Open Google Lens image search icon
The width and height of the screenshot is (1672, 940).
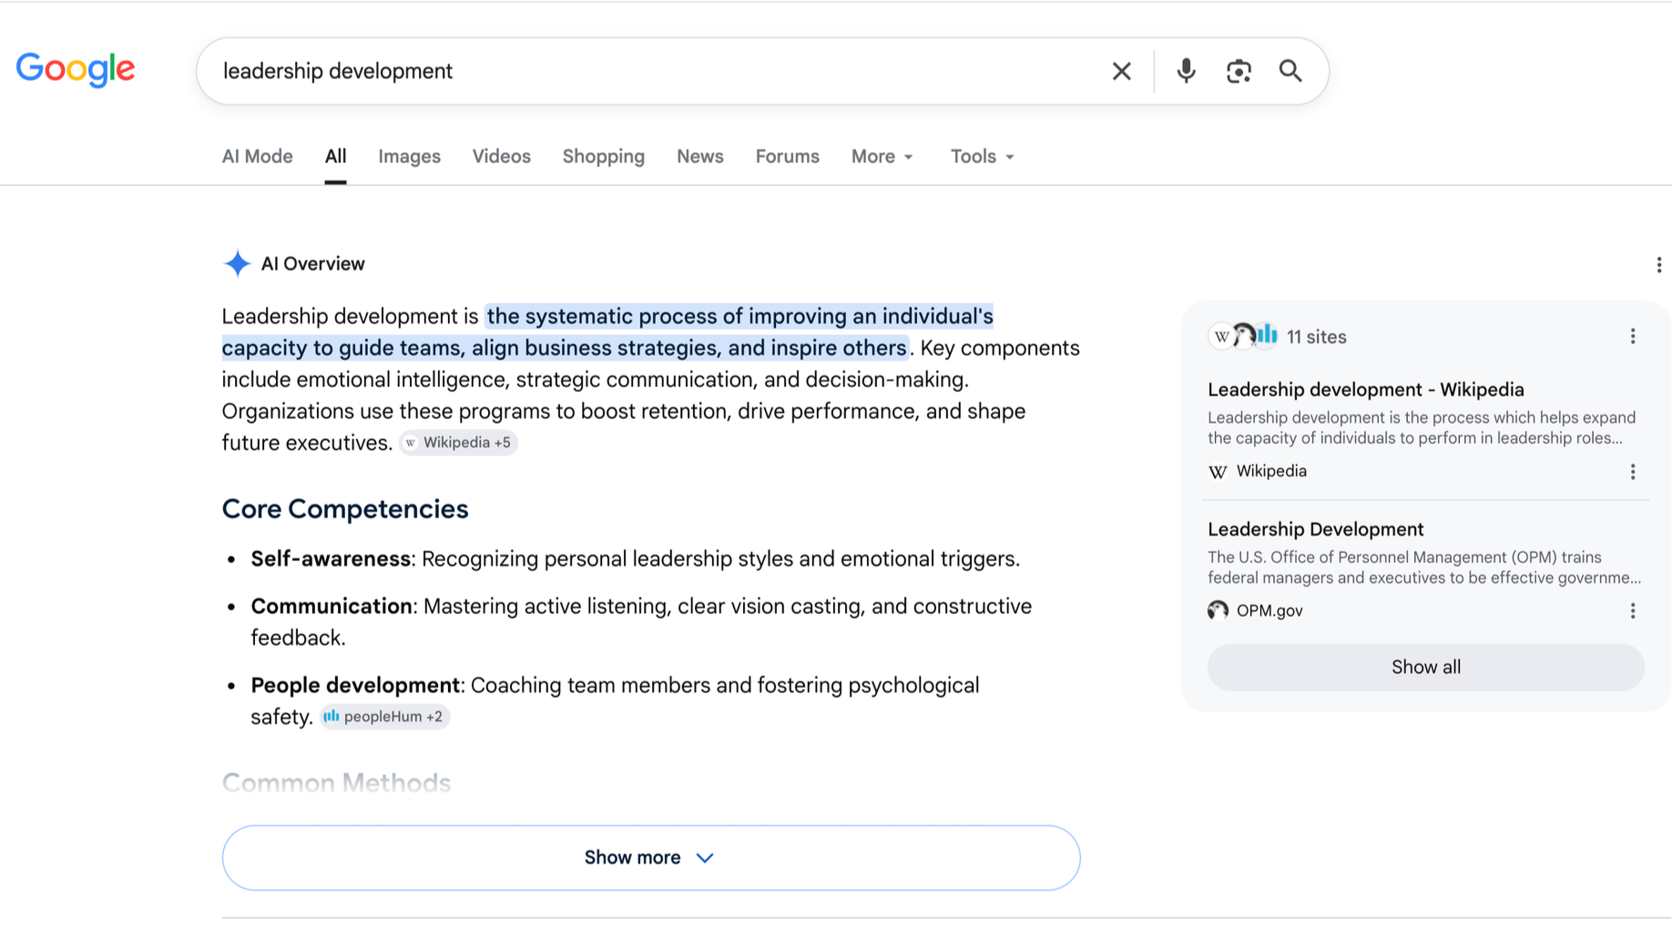click(1239, 71)
